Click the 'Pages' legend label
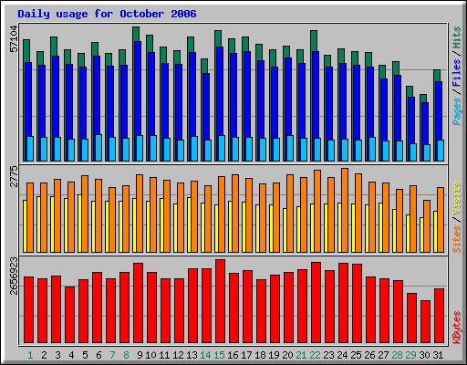The image size is (467, 365). (x=456, y=111)
